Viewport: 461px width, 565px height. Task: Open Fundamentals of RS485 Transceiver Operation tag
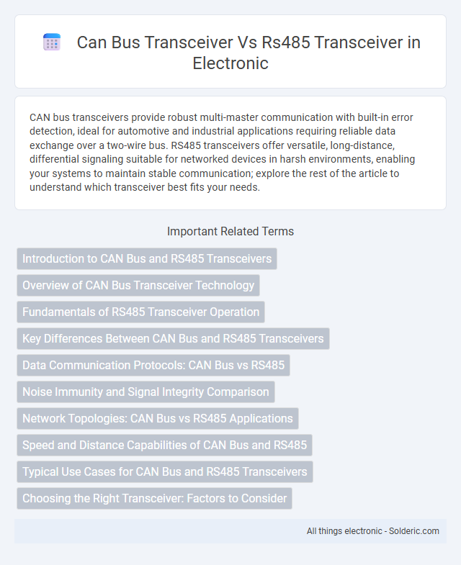point(140,312)
